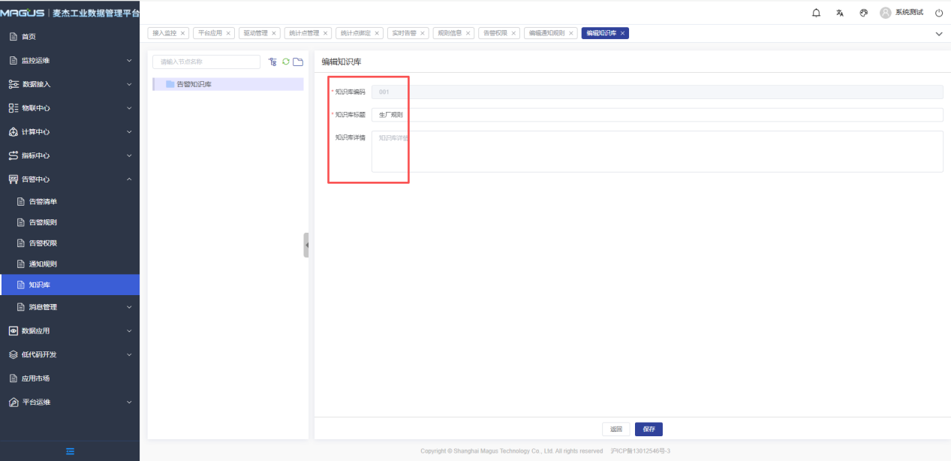Viewport: 951px width, 461px height.
Task: Click the tree structure icon beside search
Action: pyautogui.click(x=272, y=62)
